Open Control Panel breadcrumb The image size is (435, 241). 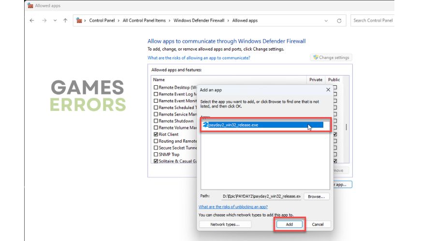click(102, 20)
